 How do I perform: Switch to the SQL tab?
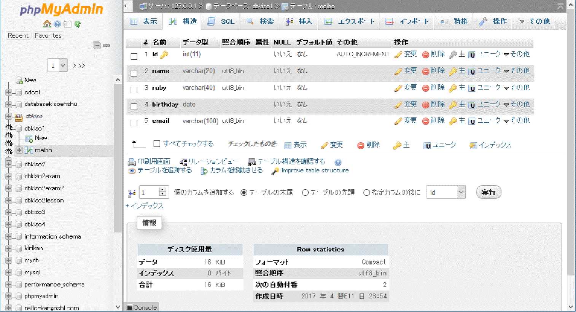click(221, 22)
